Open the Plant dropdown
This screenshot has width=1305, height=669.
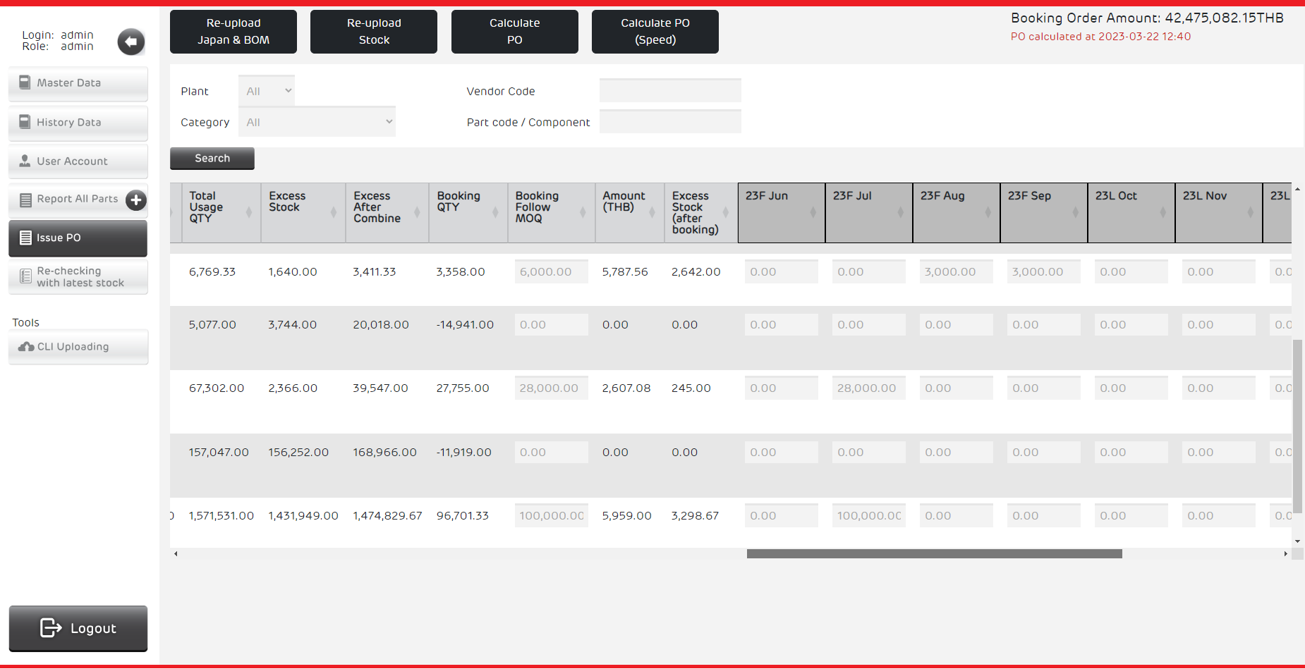[x=267, y=91]
